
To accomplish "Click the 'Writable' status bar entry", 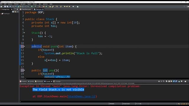I will [112, 104].
